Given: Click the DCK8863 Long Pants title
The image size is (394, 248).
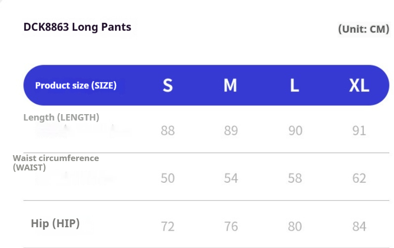Looking at the screenshot, I should [x=78, y=27].
